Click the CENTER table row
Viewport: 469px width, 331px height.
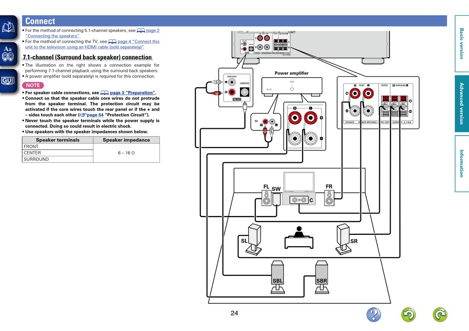pyautogui.click(x=58, y=153)
